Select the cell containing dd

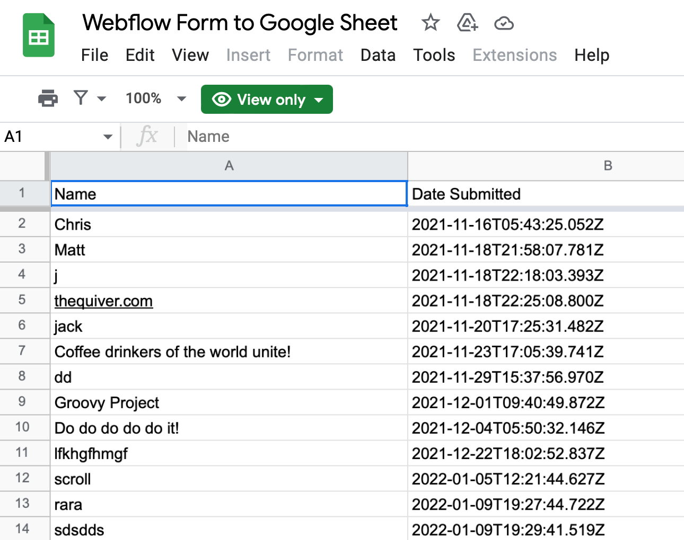tap(229, 376)
